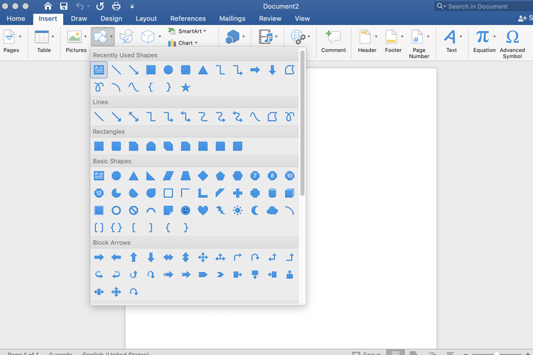Open the Customize Quick Access Toolbar arrow
This screenshot has width=533, height=355.
pyautogui.click(x=132, y=6)
